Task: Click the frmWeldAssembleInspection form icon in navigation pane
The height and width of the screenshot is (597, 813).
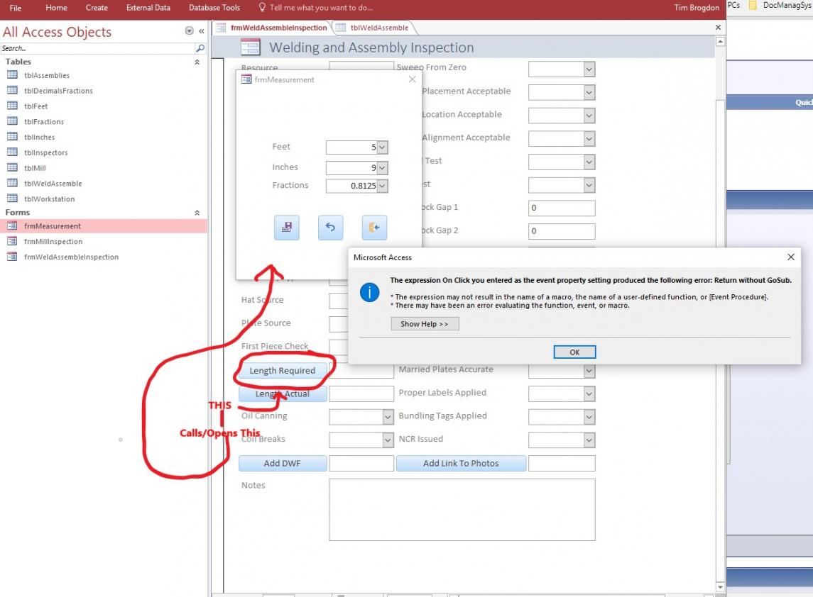Action: 13,257
